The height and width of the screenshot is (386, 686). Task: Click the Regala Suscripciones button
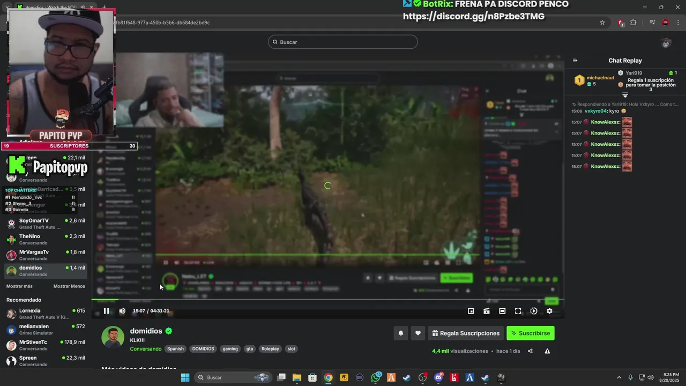466,333
